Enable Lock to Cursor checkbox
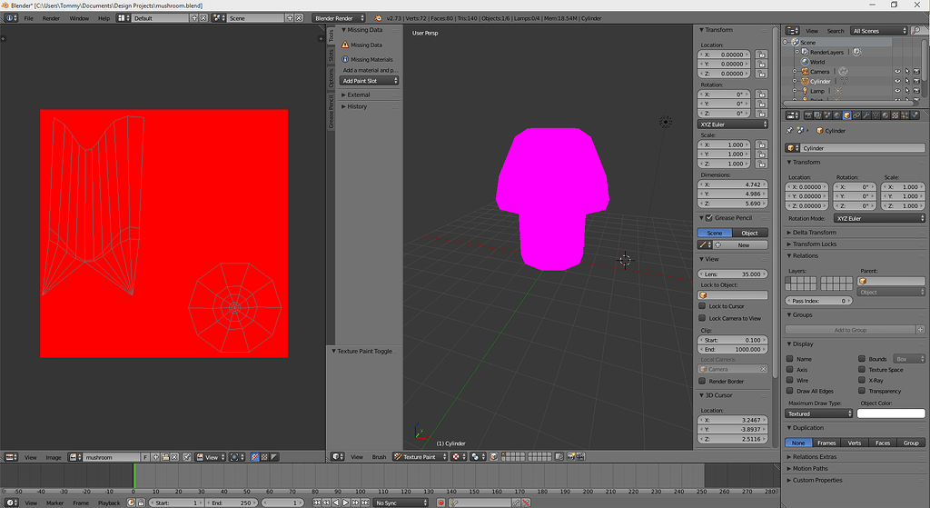 coord(702,306)
